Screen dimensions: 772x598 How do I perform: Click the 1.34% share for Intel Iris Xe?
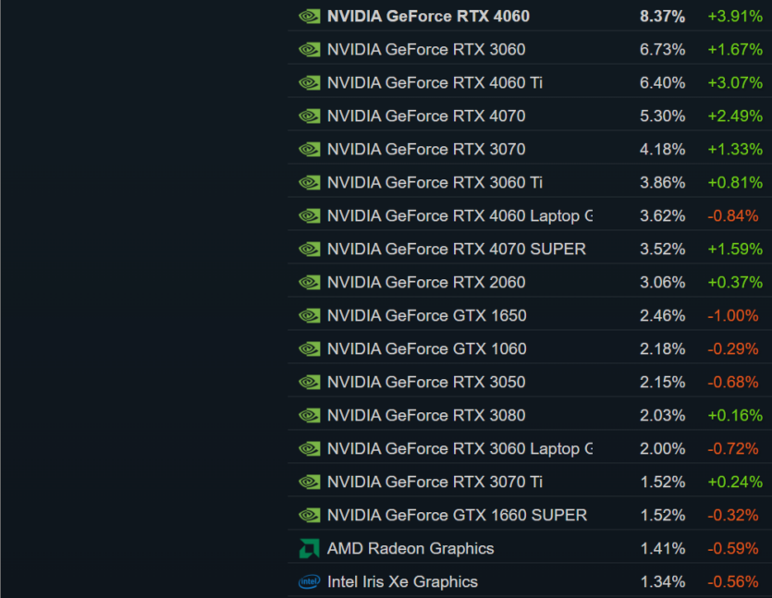coord(662,581)
